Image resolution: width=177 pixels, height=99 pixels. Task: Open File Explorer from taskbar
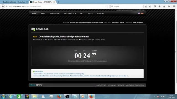pyautogui.click(x=35, y=97)
